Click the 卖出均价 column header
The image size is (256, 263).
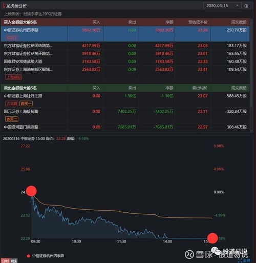200,88
